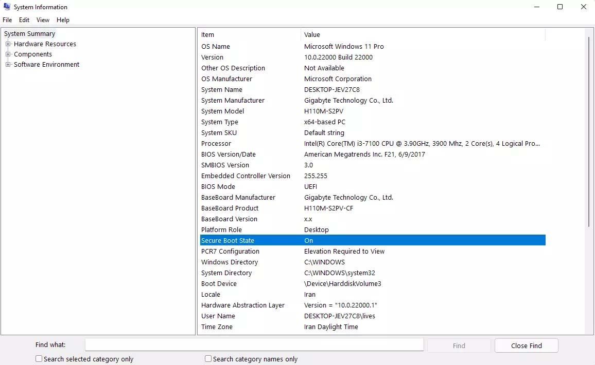Click the Close Find button
This screenshot has height=365, width=595.
click(526, 345)
